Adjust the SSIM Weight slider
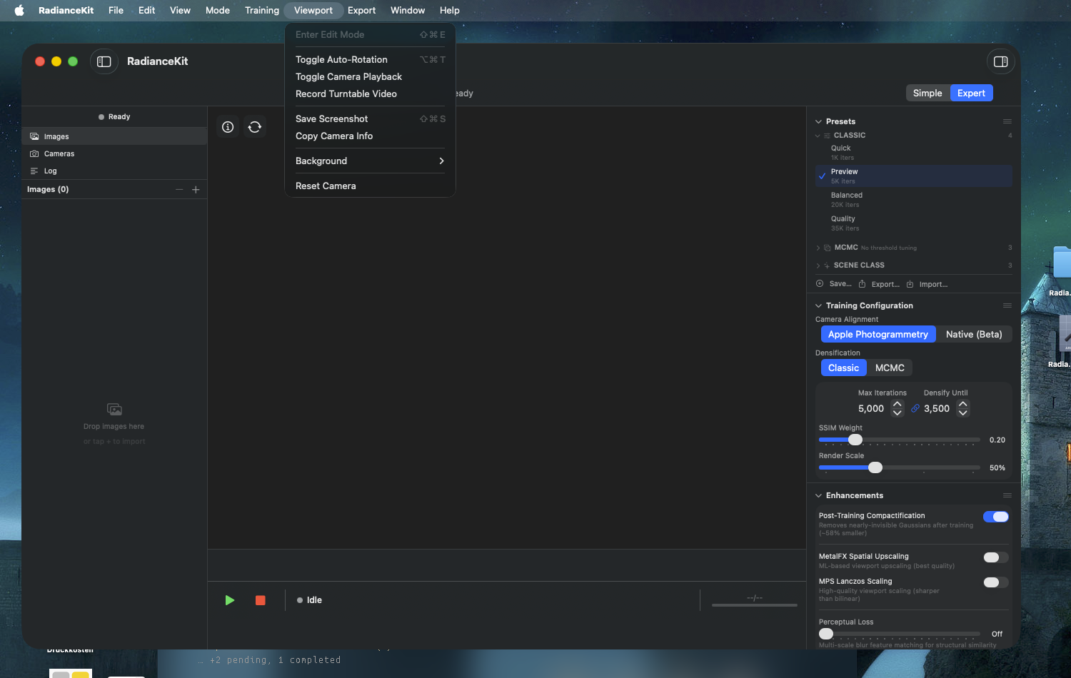 click(x=899, y=440)
